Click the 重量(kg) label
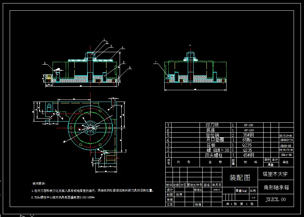 click(x=241, y=191)
